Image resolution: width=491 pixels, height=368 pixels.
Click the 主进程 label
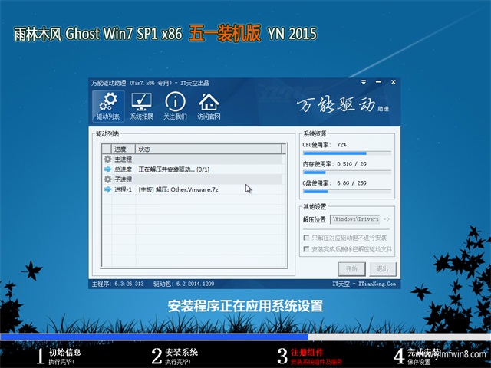123,159
